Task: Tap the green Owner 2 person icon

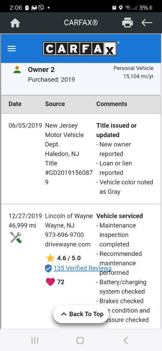Action: tap(17, 69)
